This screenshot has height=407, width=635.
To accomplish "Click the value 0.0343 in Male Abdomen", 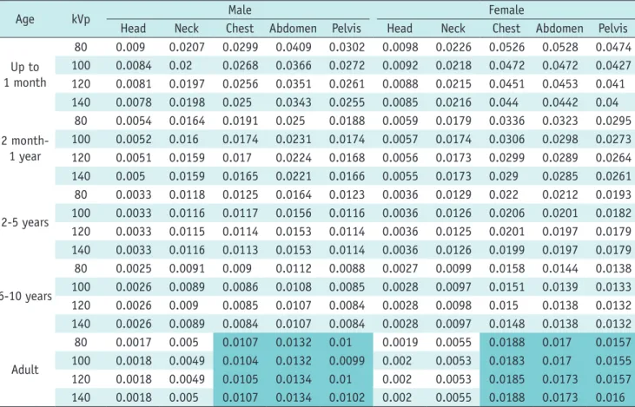I will coord(294,102).
